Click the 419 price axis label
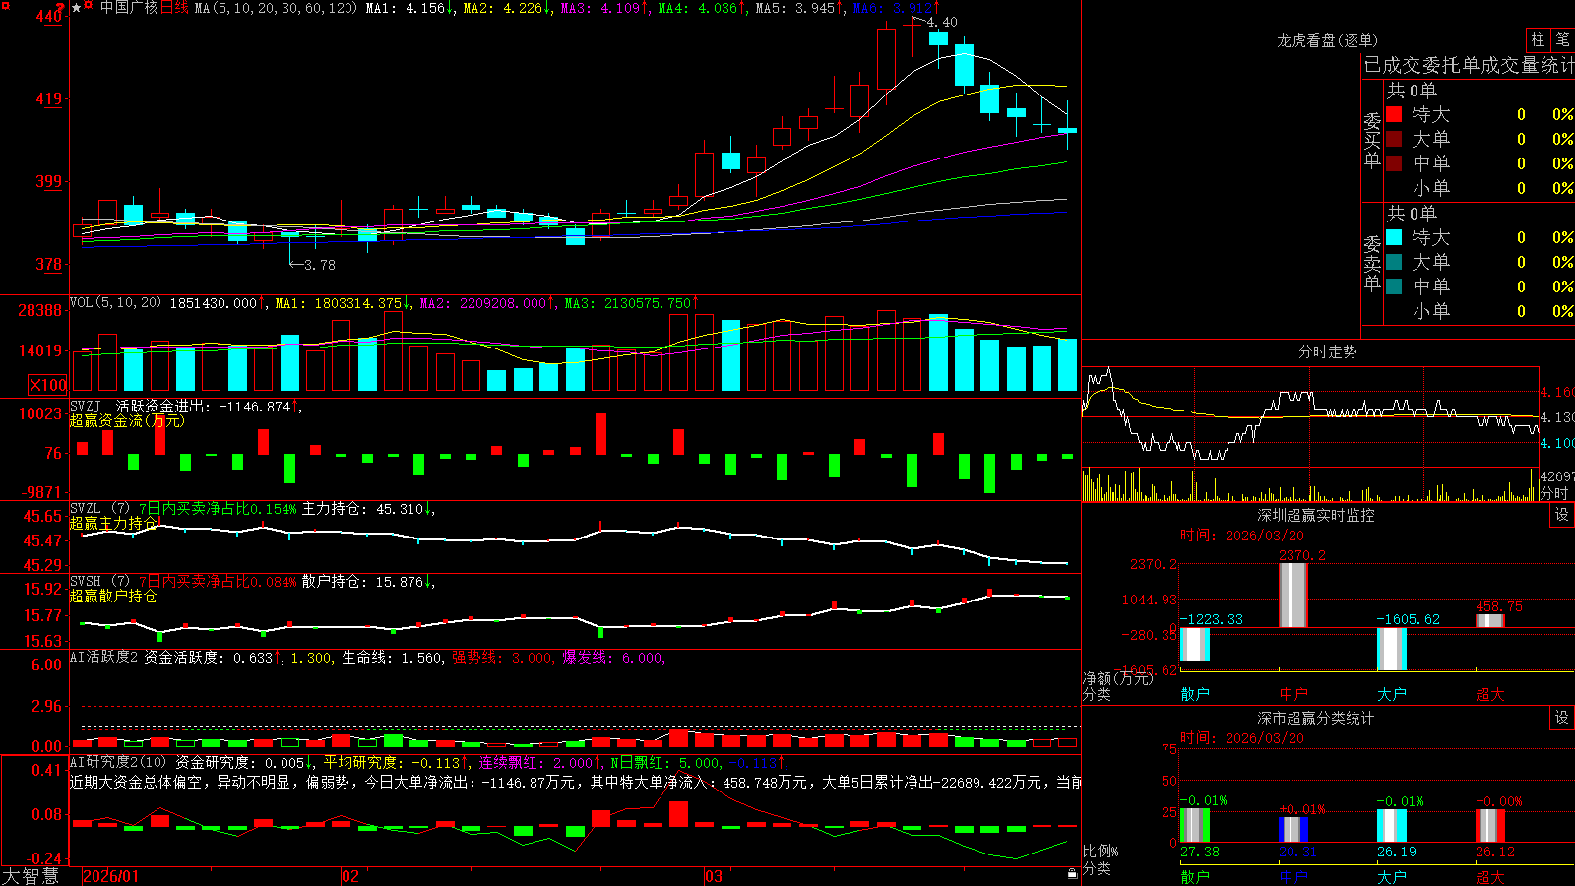 tap(49, 98)
